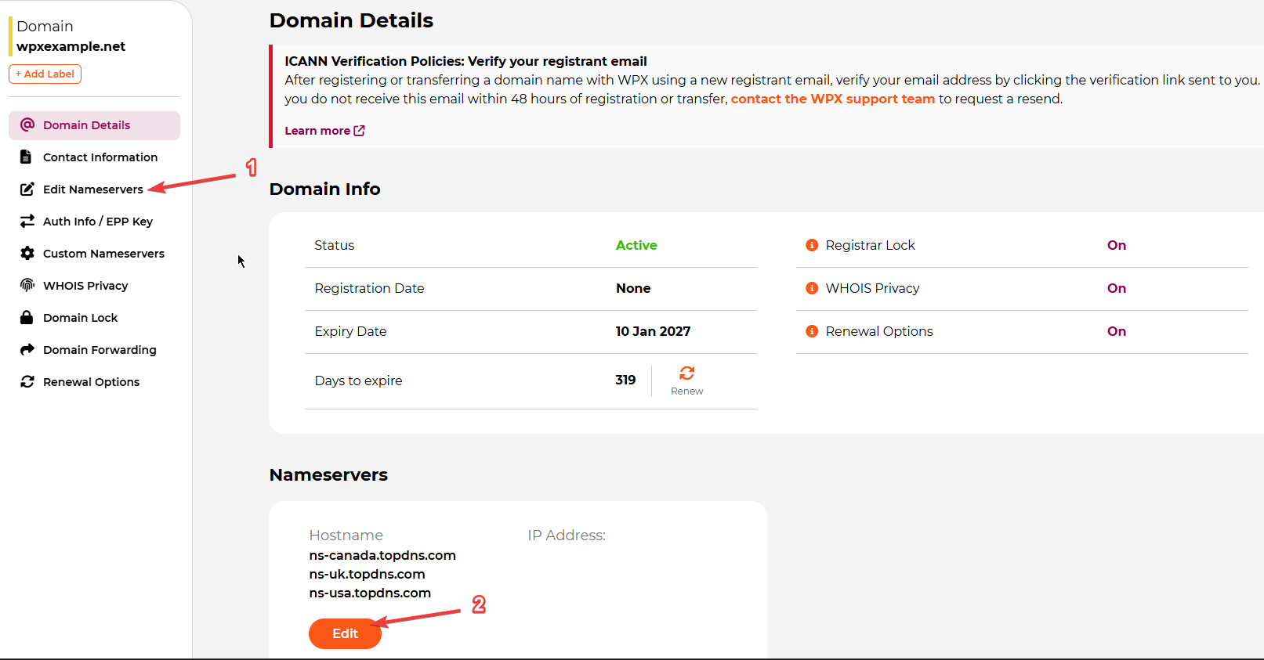Click the refresh icon next to Renewal Options menu
1264x660 pixels.
pyautogui.click(x=27, y=382)
